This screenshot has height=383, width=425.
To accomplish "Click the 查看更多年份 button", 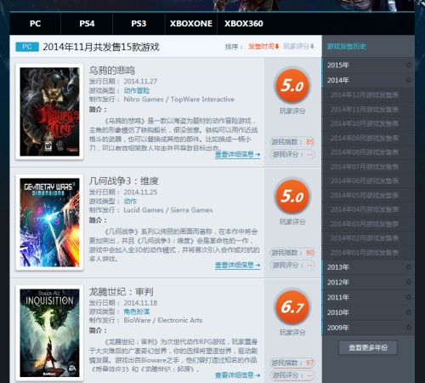I will pyautogui.click(x=368, y=347).
